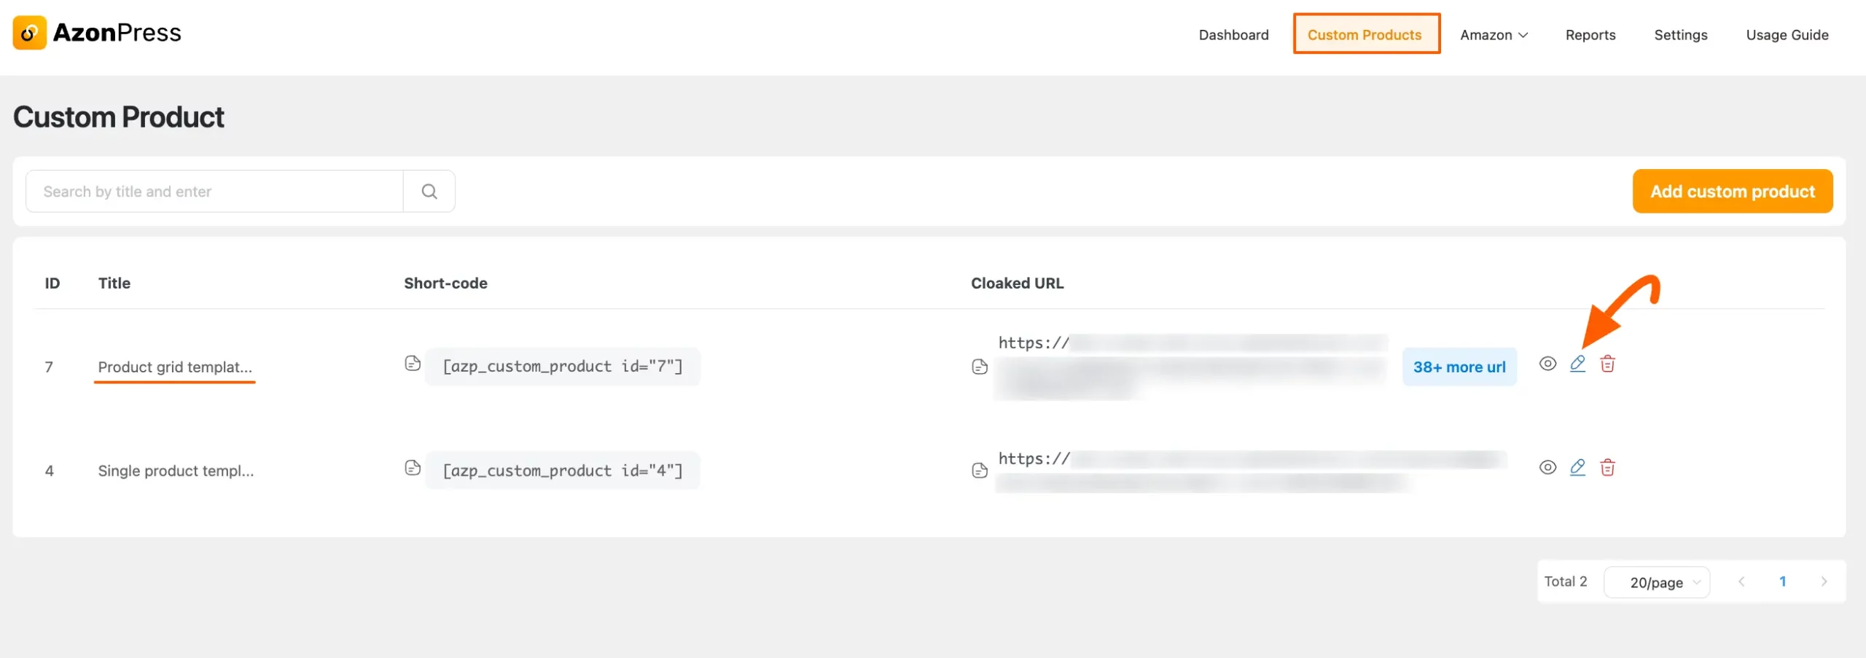Switch to the Dashboard tab
This screenshot has width=1866, height=658.
pyautogui.click(x=1233, y=34)
